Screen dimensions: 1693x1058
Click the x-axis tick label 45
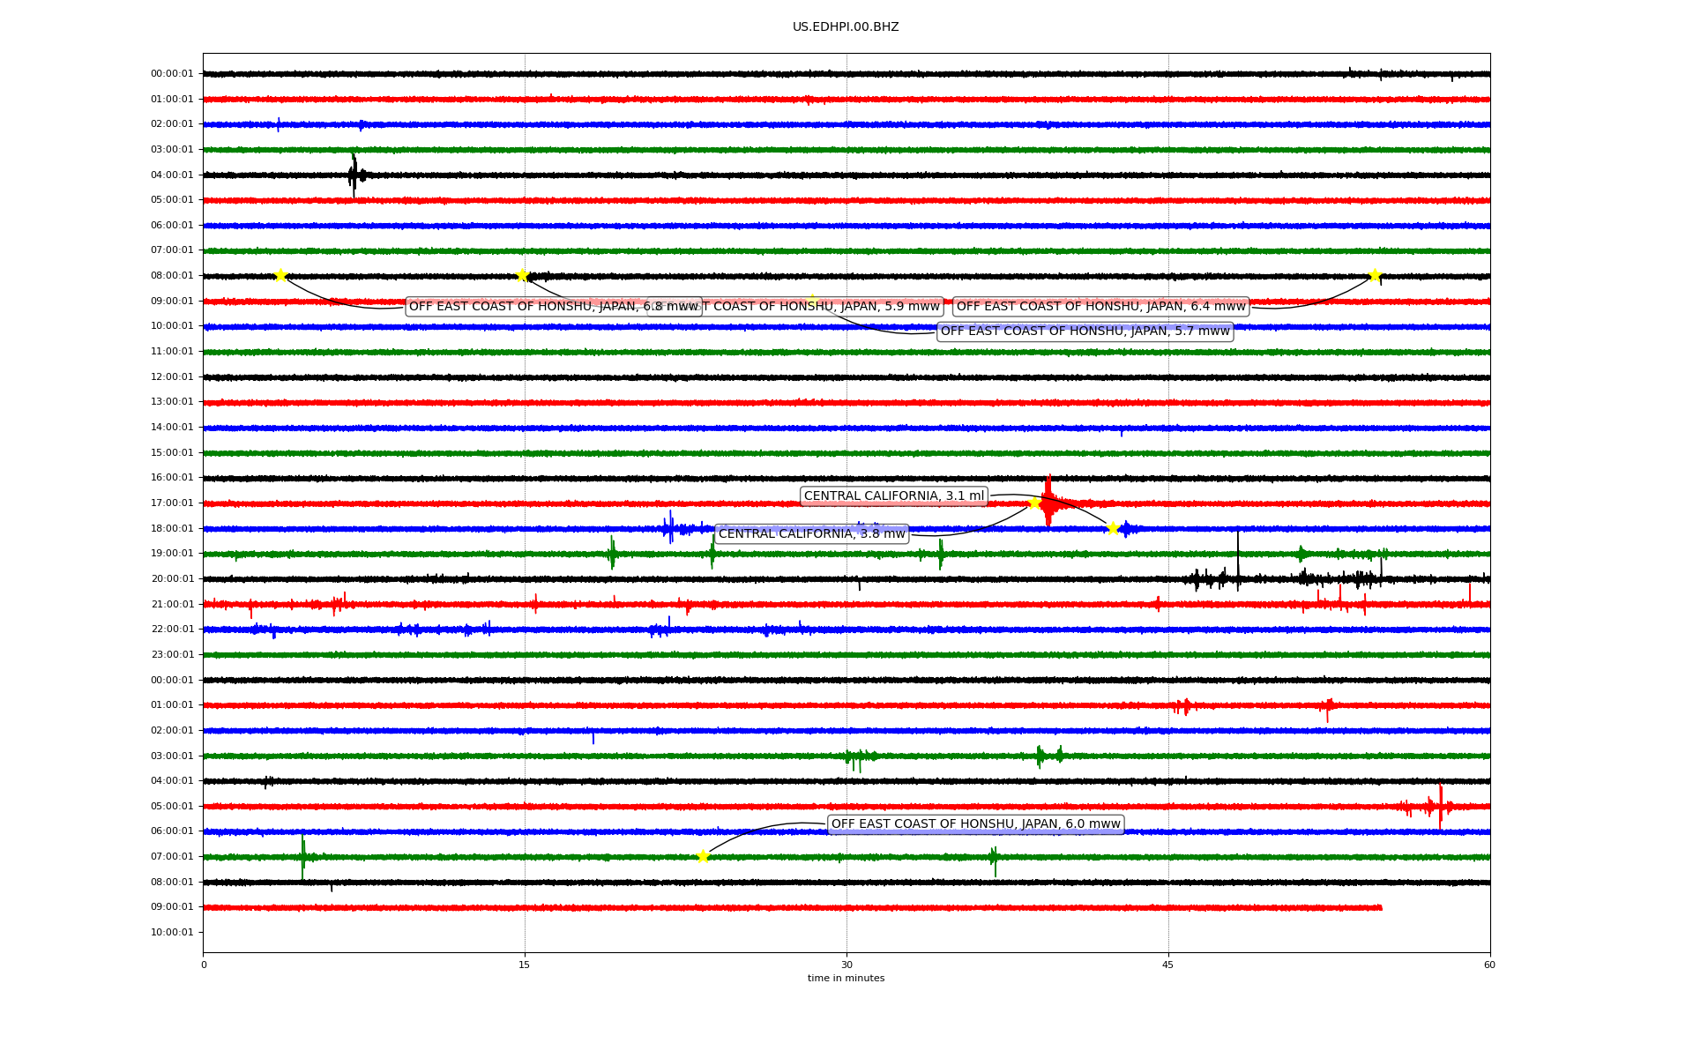pos(1168,965)
